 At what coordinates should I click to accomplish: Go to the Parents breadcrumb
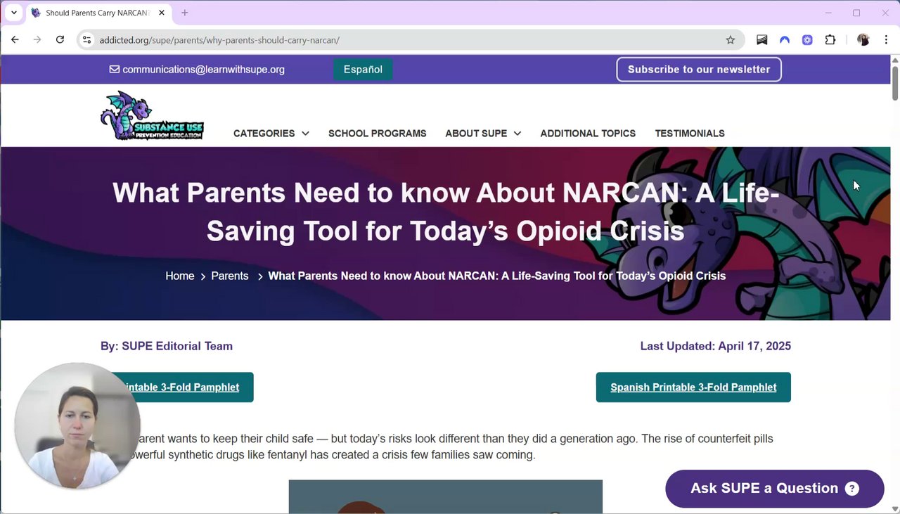pyautogui.click(x=229, y=276)
